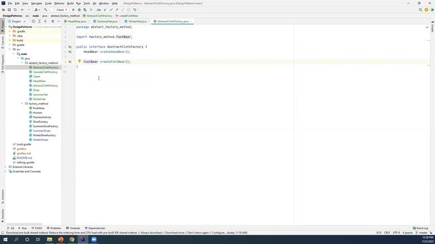This screenshot has height=244, width=435.
Task: Click the Build project hammer icon
Action: [46, 9]
